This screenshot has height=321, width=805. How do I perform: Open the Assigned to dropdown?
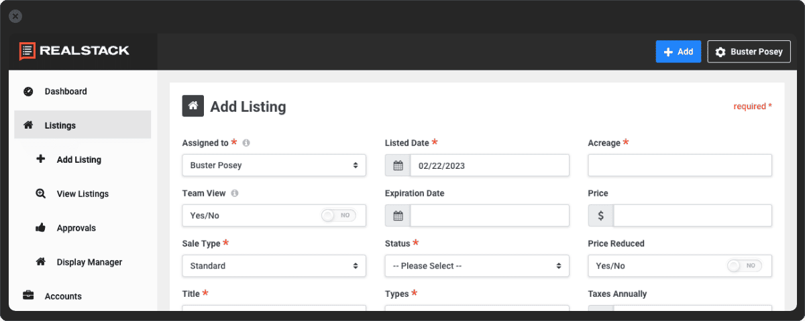point(274,166)
